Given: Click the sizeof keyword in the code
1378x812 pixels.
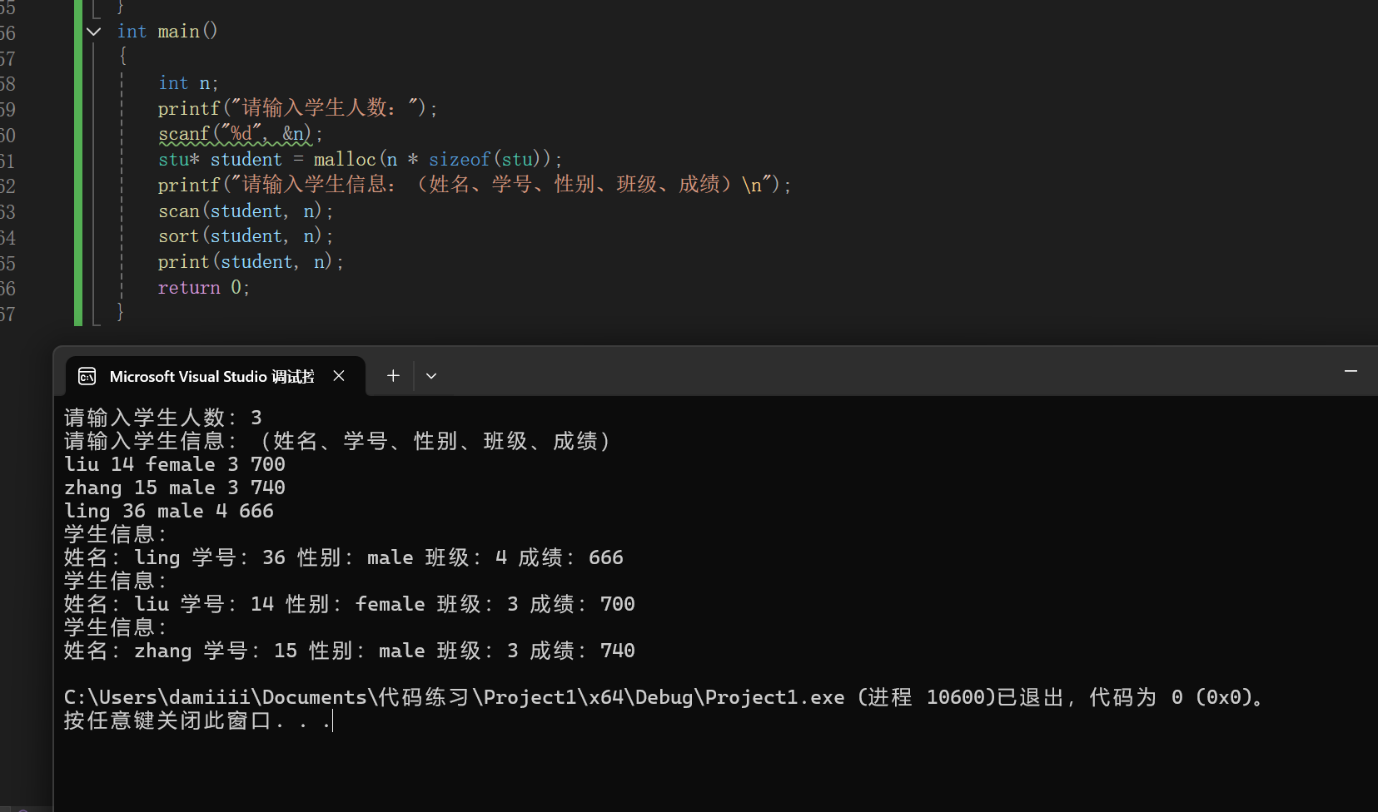Looking at the screenshot, I should tap(460, 160).
